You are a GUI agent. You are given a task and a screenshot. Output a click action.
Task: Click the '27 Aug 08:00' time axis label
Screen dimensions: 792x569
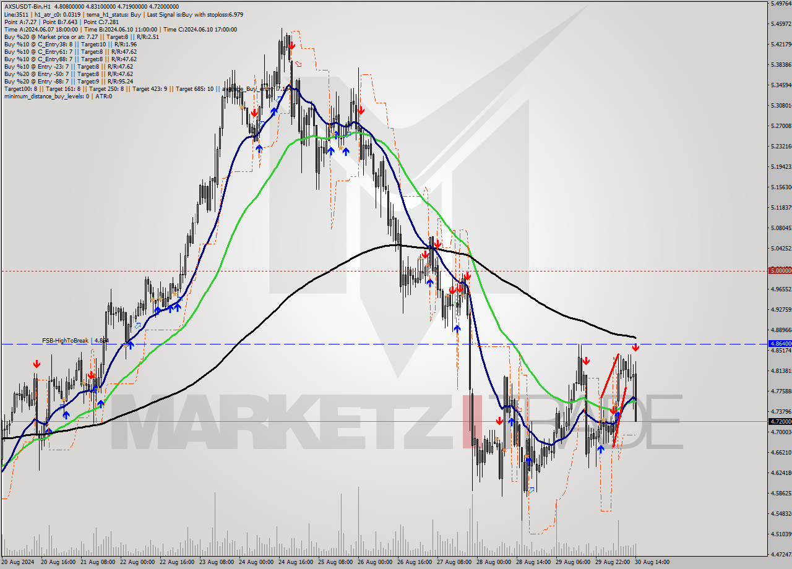454,562
